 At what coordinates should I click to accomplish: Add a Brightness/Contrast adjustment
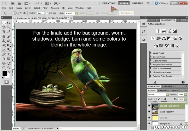point(158,31)
